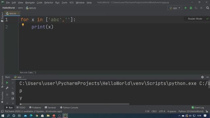The width and height of the screenshot is (210, 118).
Task: Click the PyCharm 2020.3.3 available update message
Action: [x=33, y=111]
